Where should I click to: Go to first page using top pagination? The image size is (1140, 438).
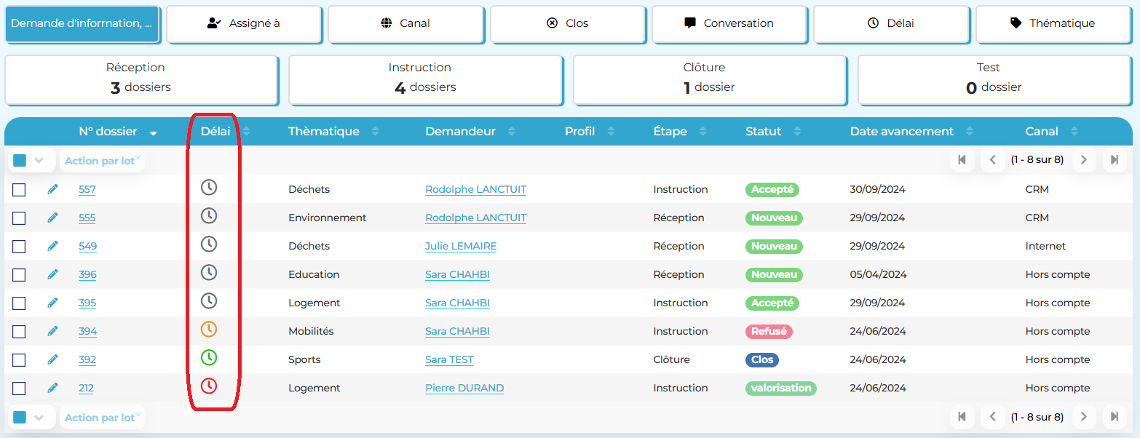[962, 160]
